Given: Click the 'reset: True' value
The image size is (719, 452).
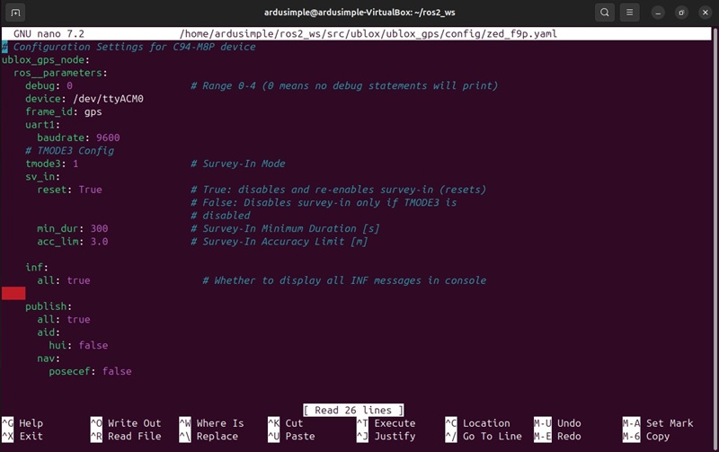Looking at the screenshot, I should pyautogui.click(x=90, y=190).
